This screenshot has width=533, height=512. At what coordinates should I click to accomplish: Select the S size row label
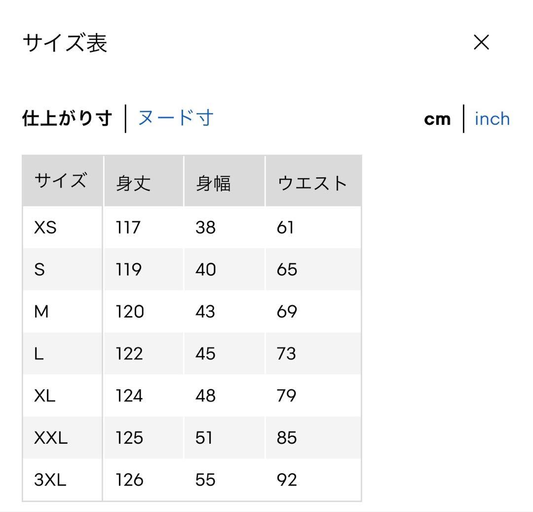[x=39, y=270]
